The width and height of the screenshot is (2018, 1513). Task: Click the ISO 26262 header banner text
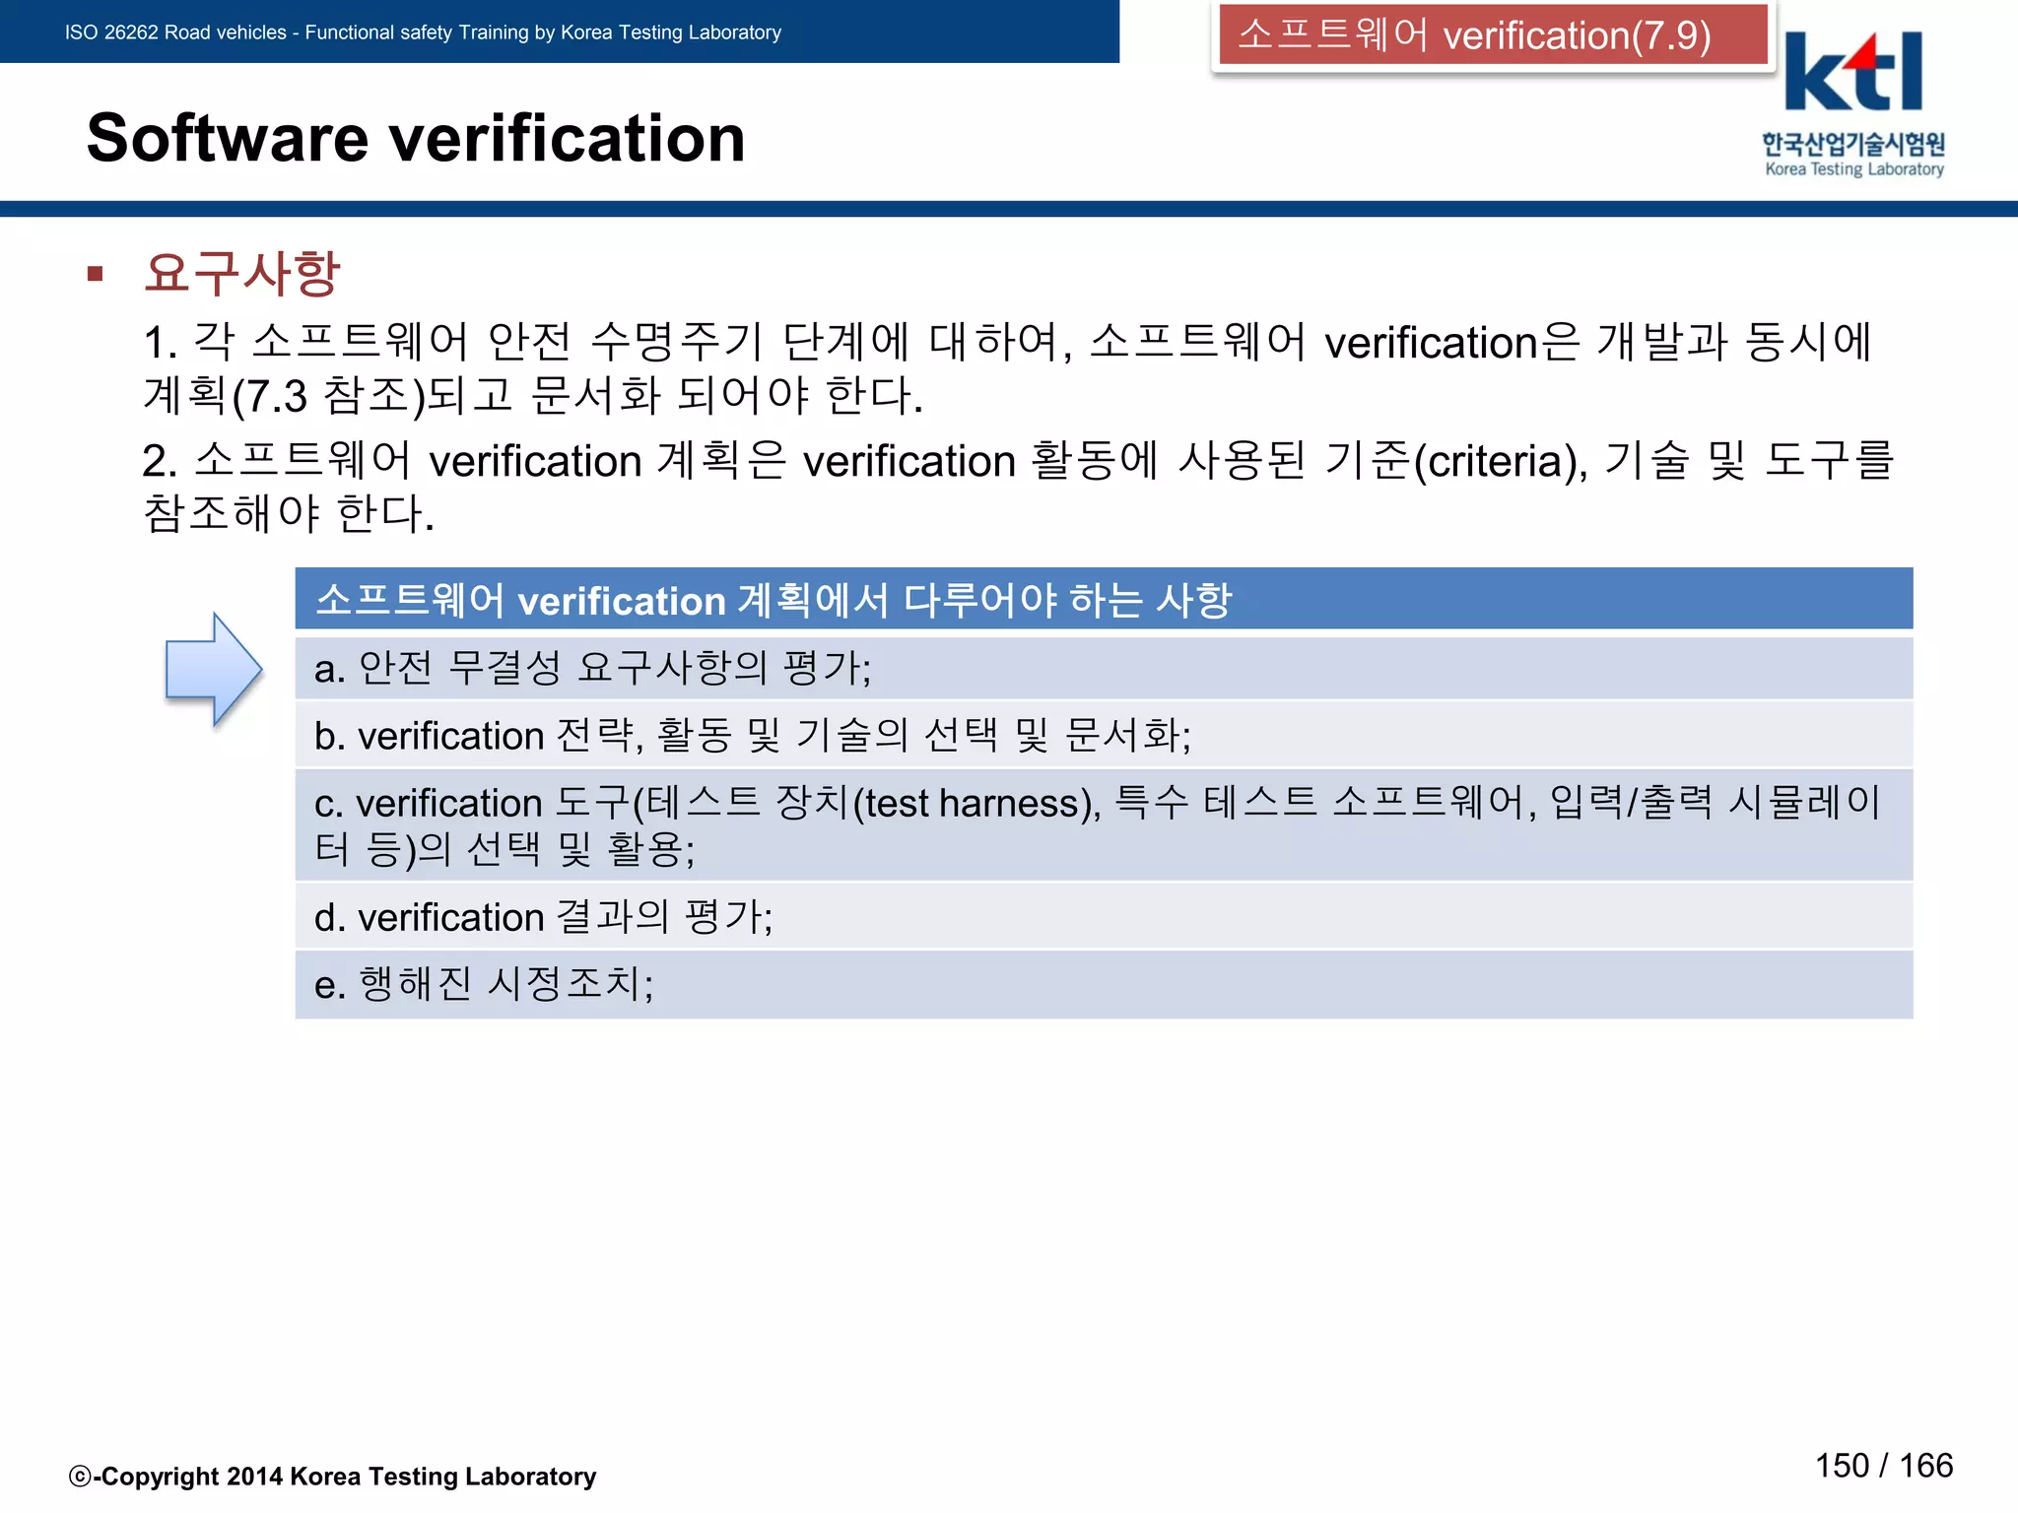(423, 33)
